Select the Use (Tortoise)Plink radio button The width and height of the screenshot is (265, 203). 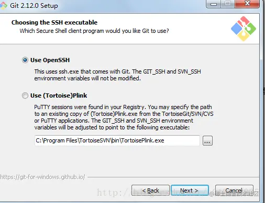25,95
